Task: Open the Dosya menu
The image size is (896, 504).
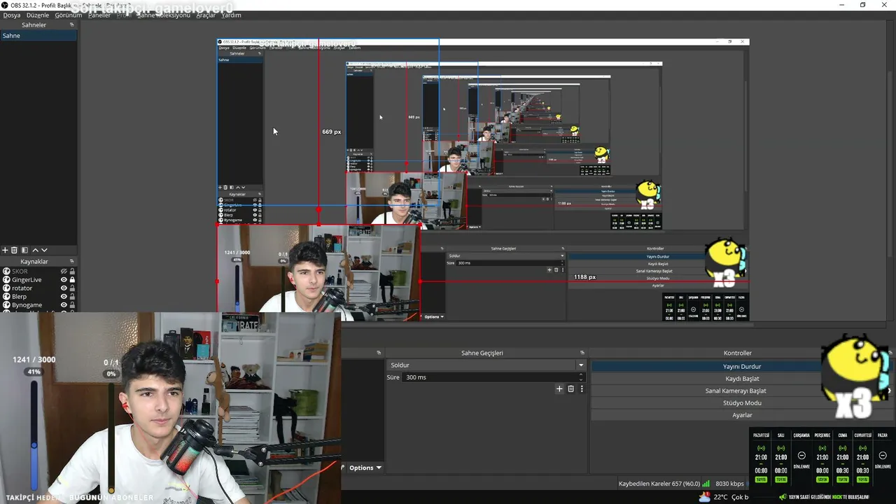Action: coord(12,15)
